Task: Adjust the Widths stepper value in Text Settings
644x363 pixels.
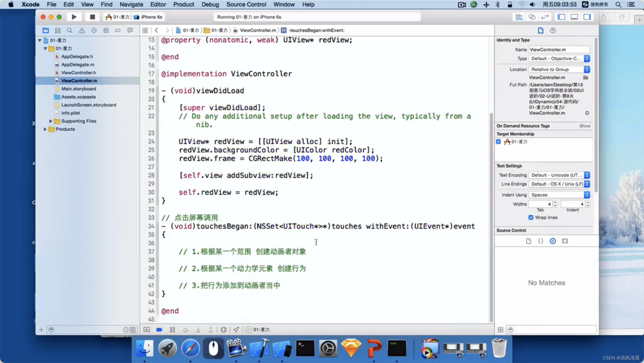Action: (555, 204)
